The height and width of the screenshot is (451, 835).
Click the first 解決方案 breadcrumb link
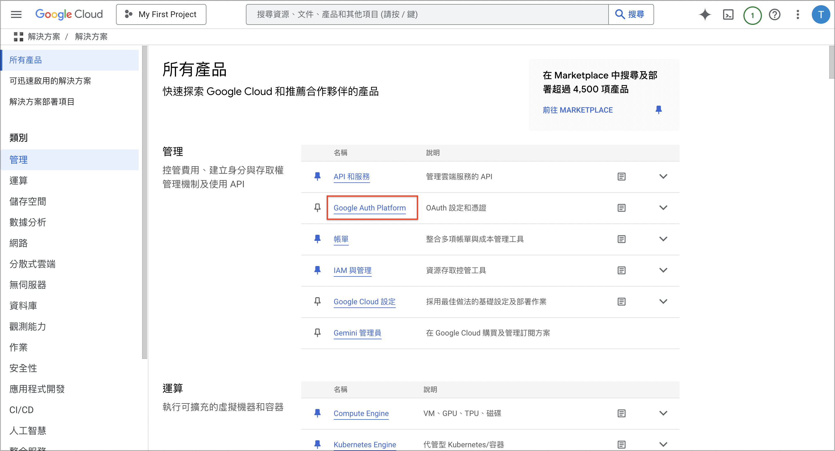click(44, 37)
